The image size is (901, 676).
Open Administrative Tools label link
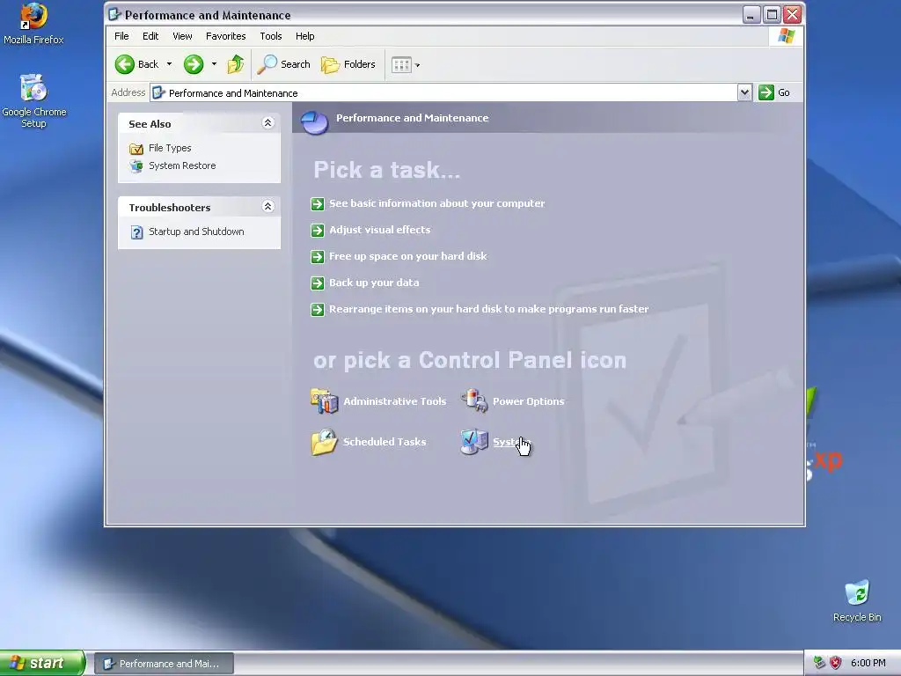pyautogui.click(x=395, y=401)
